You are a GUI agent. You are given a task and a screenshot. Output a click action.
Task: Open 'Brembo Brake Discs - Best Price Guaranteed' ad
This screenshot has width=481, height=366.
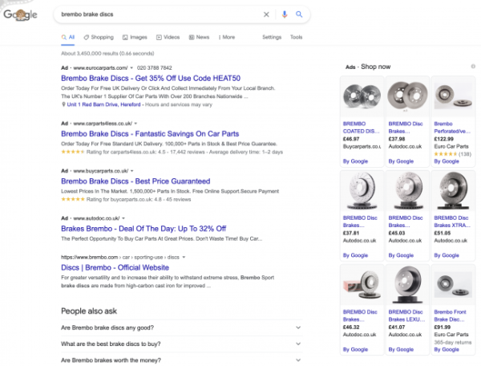pyautogui.click(x=135, y=181)
